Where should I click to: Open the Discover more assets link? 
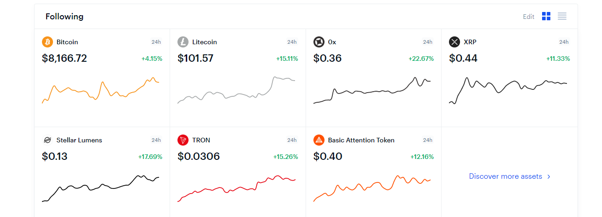[506, 176]
